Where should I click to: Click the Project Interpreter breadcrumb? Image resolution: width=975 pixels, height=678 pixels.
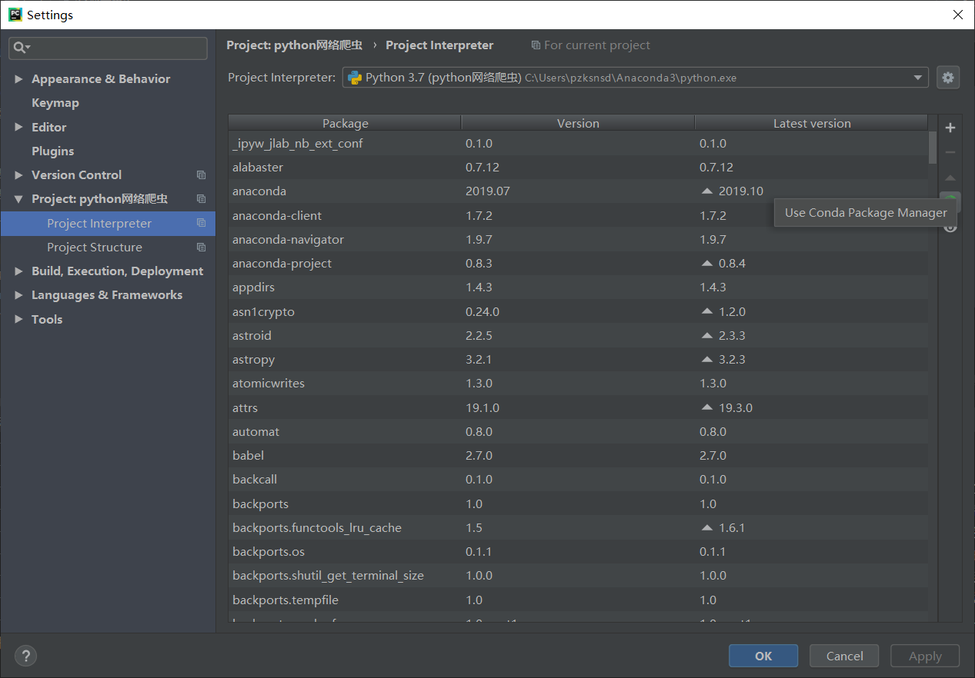click(x=439, y=45)
